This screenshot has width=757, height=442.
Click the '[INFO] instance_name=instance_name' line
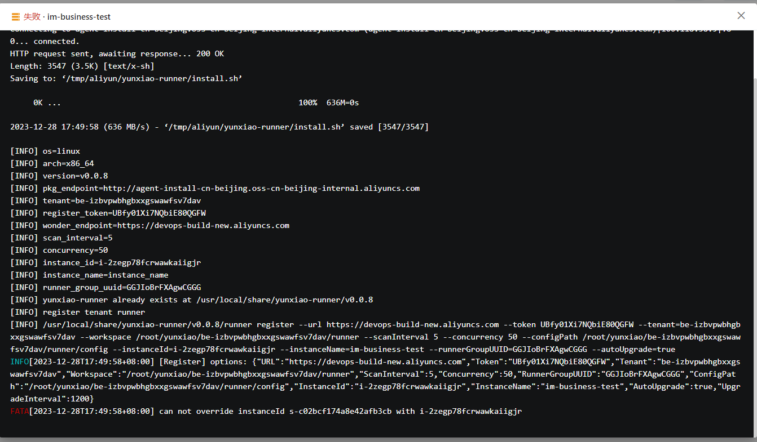(89, 275)
